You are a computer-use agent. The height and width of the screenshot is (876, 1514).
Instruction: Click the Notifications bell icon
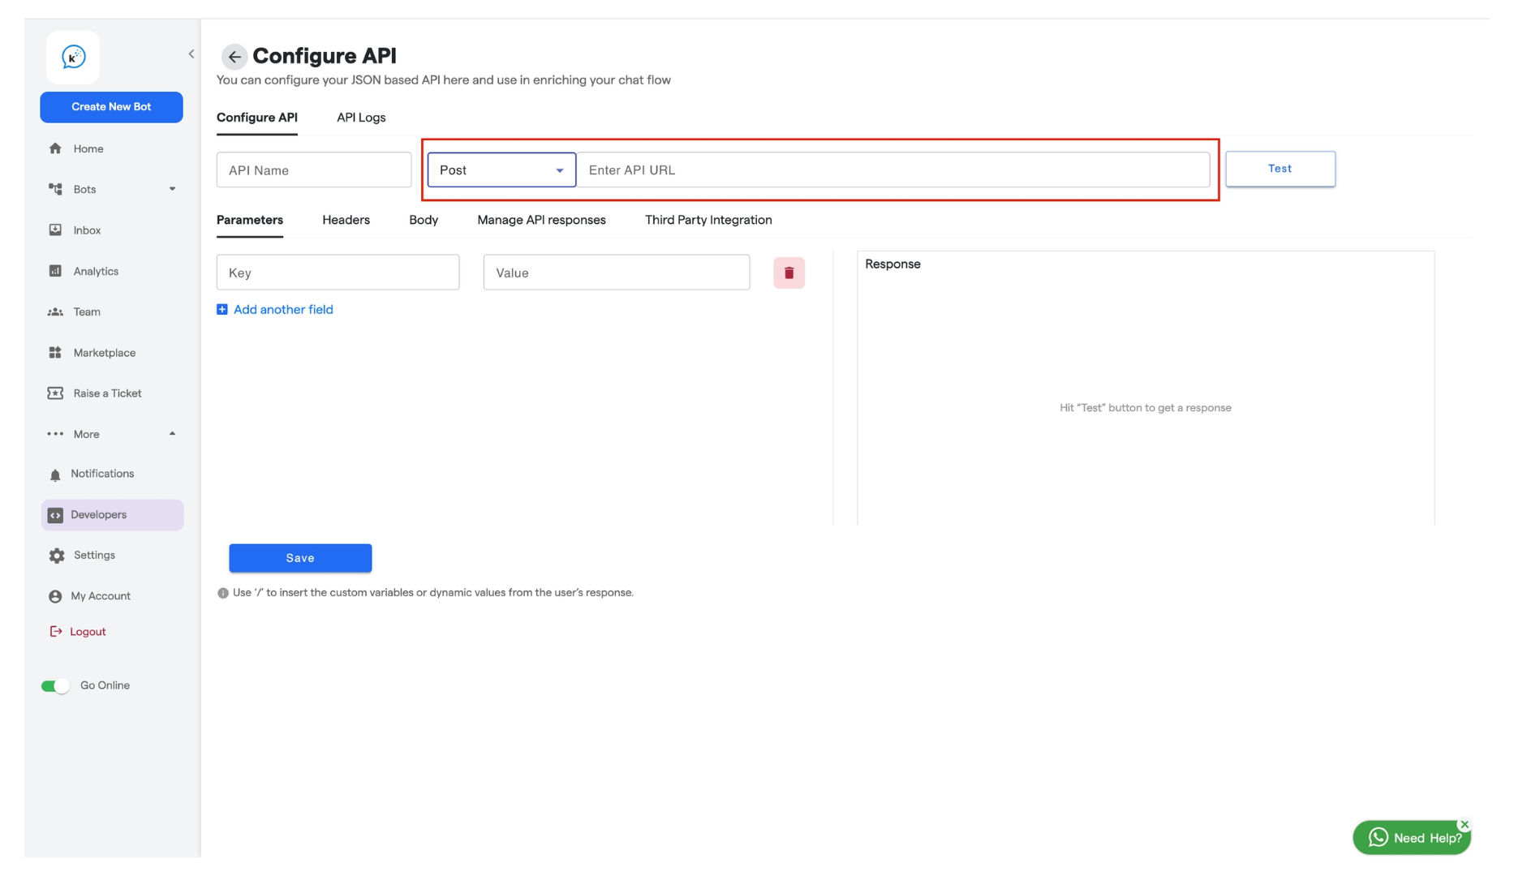tap(55, 474)
